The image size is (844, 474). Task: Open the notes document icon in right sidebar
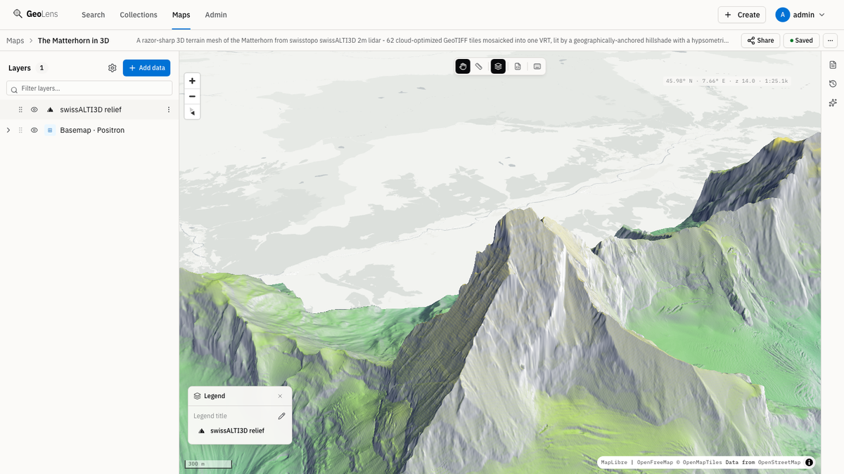pyautogui.click(x=833, y=65)
